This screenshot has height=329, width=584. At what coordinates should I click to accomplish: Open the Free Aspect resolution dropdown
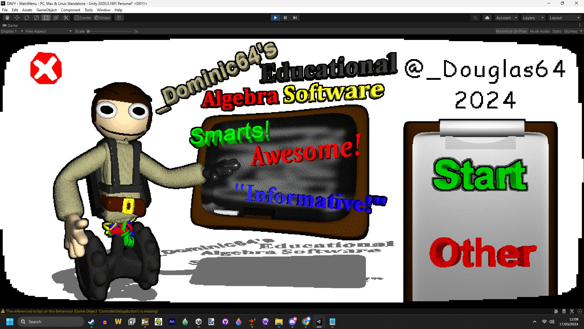coord(48,31)
